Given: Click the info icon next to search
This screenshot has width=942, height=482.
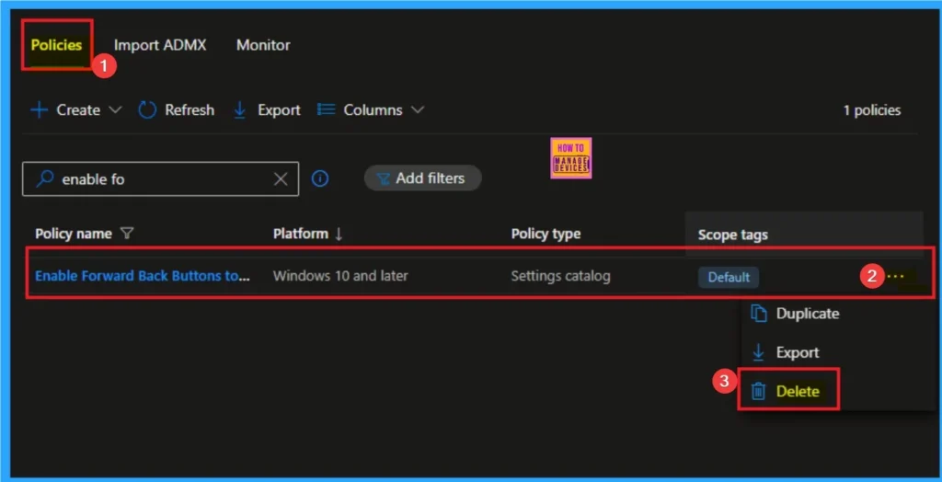Looking at the screenshot, I should tap(320, 179).
